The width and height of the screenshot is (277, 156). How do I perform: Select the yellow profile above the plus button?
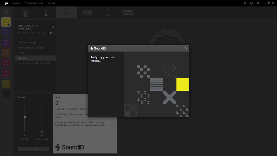pyautogui.click(x=6, y=84)
